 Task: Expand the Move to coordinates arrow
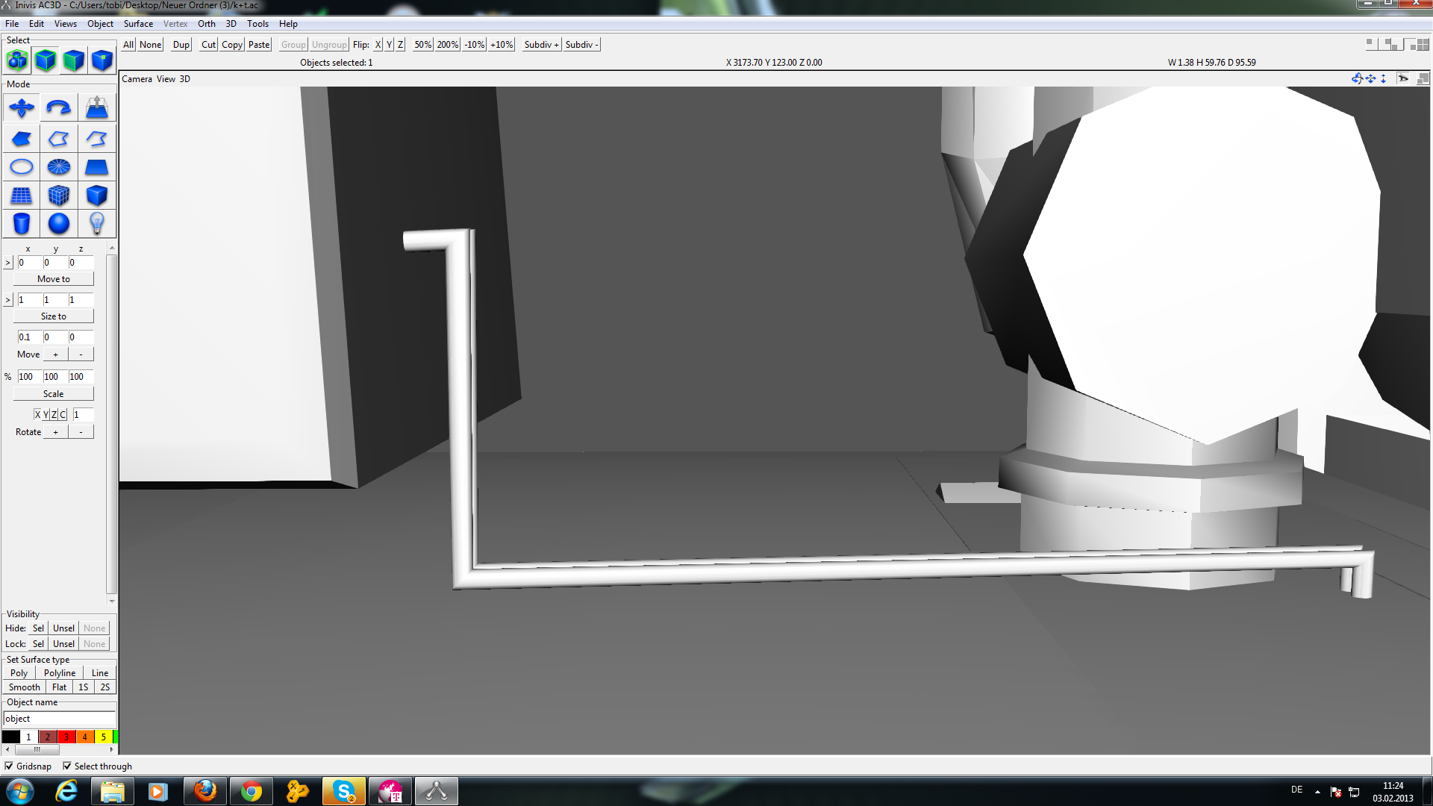8,263
